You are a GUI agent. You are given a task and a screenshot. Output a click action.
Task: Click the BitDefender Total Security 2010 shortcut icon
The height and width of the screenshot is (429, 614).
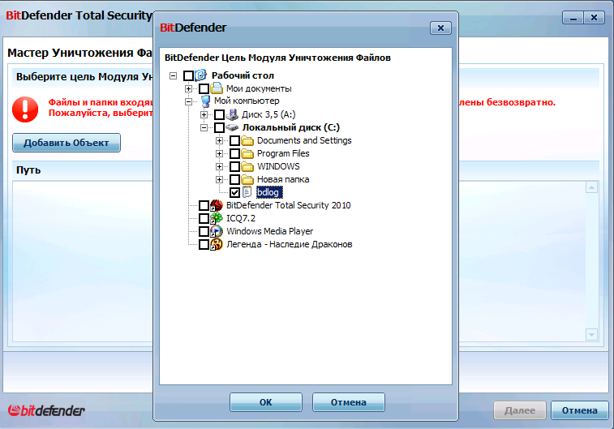[216, 205]
